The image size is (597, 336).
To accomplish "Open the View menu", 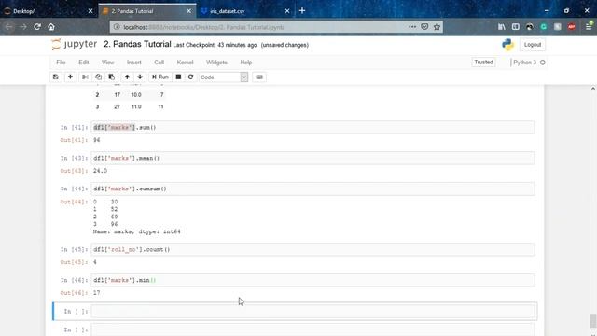I will tap(108, 63).
